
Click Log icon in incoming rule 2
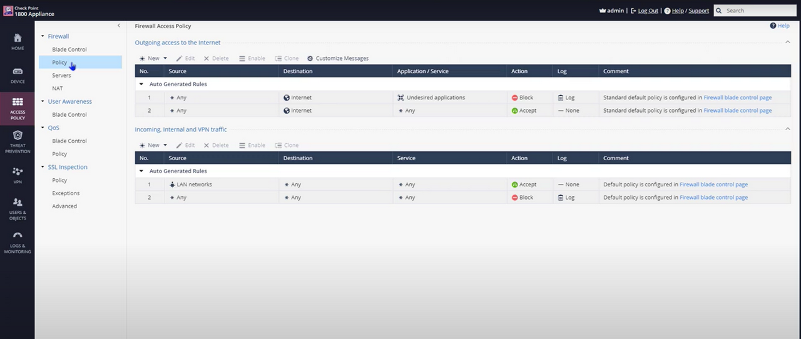(x=561, y=198)
